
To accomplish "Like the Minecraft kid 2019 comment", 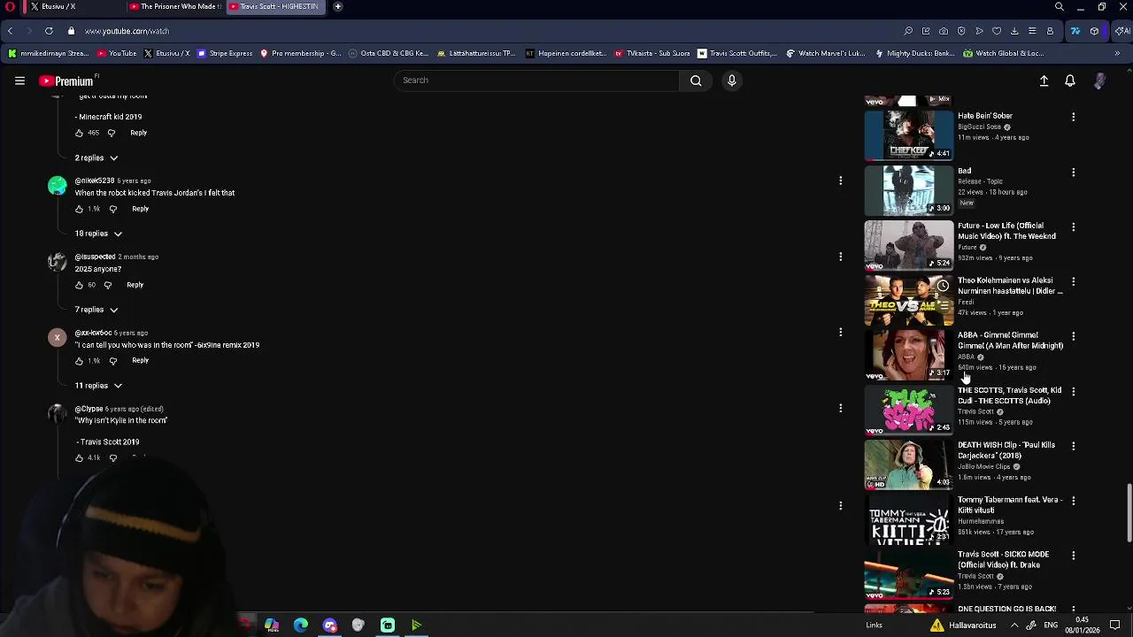I will click(x=79, y=133).
